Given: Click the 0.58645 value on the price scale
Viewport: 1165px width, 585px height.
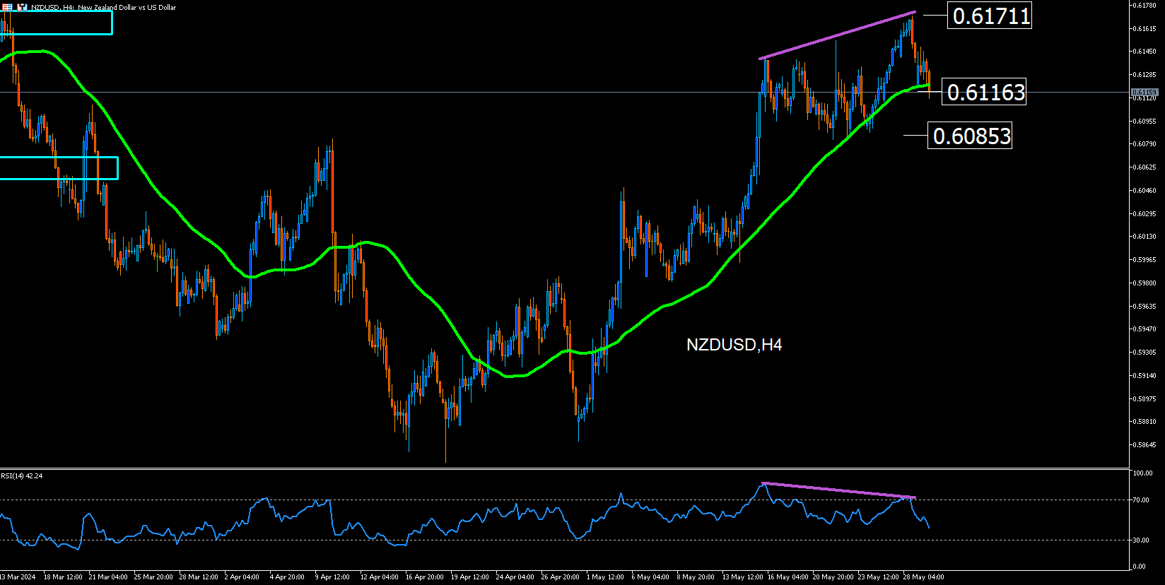Looking at the screenshot, I should [1144, 444].
